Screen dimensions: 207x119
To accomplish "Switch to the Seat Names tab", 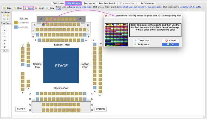I will pos(89,3).
